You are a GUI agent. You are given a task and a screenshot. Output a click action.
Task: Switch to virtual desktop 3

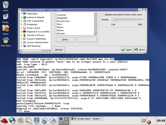(61, 123)
